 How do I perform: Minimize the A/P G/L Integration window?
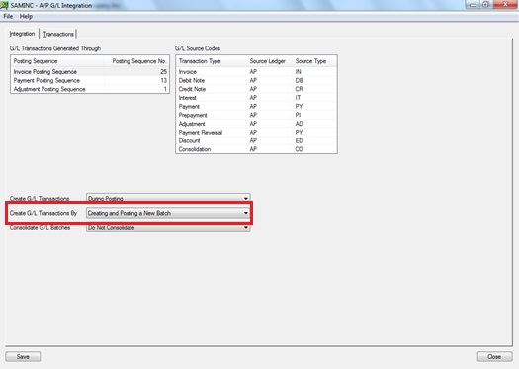pos(473,5)
